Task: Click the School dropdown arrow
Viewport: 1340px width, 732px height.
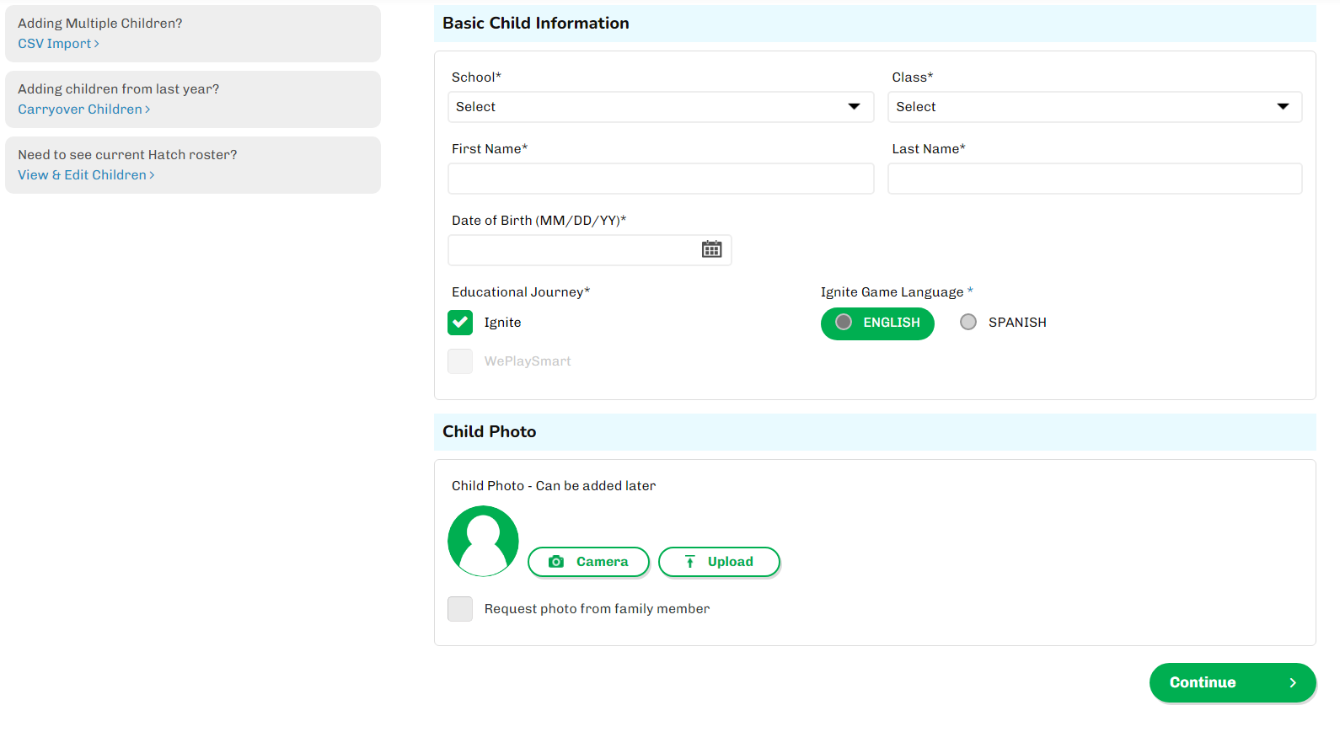Action: pyautogui.click(x=854, y=107)
